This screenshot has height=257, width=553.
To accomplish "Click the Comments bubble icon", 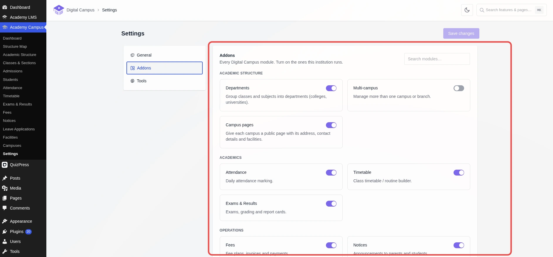I will tap(5, 208).
